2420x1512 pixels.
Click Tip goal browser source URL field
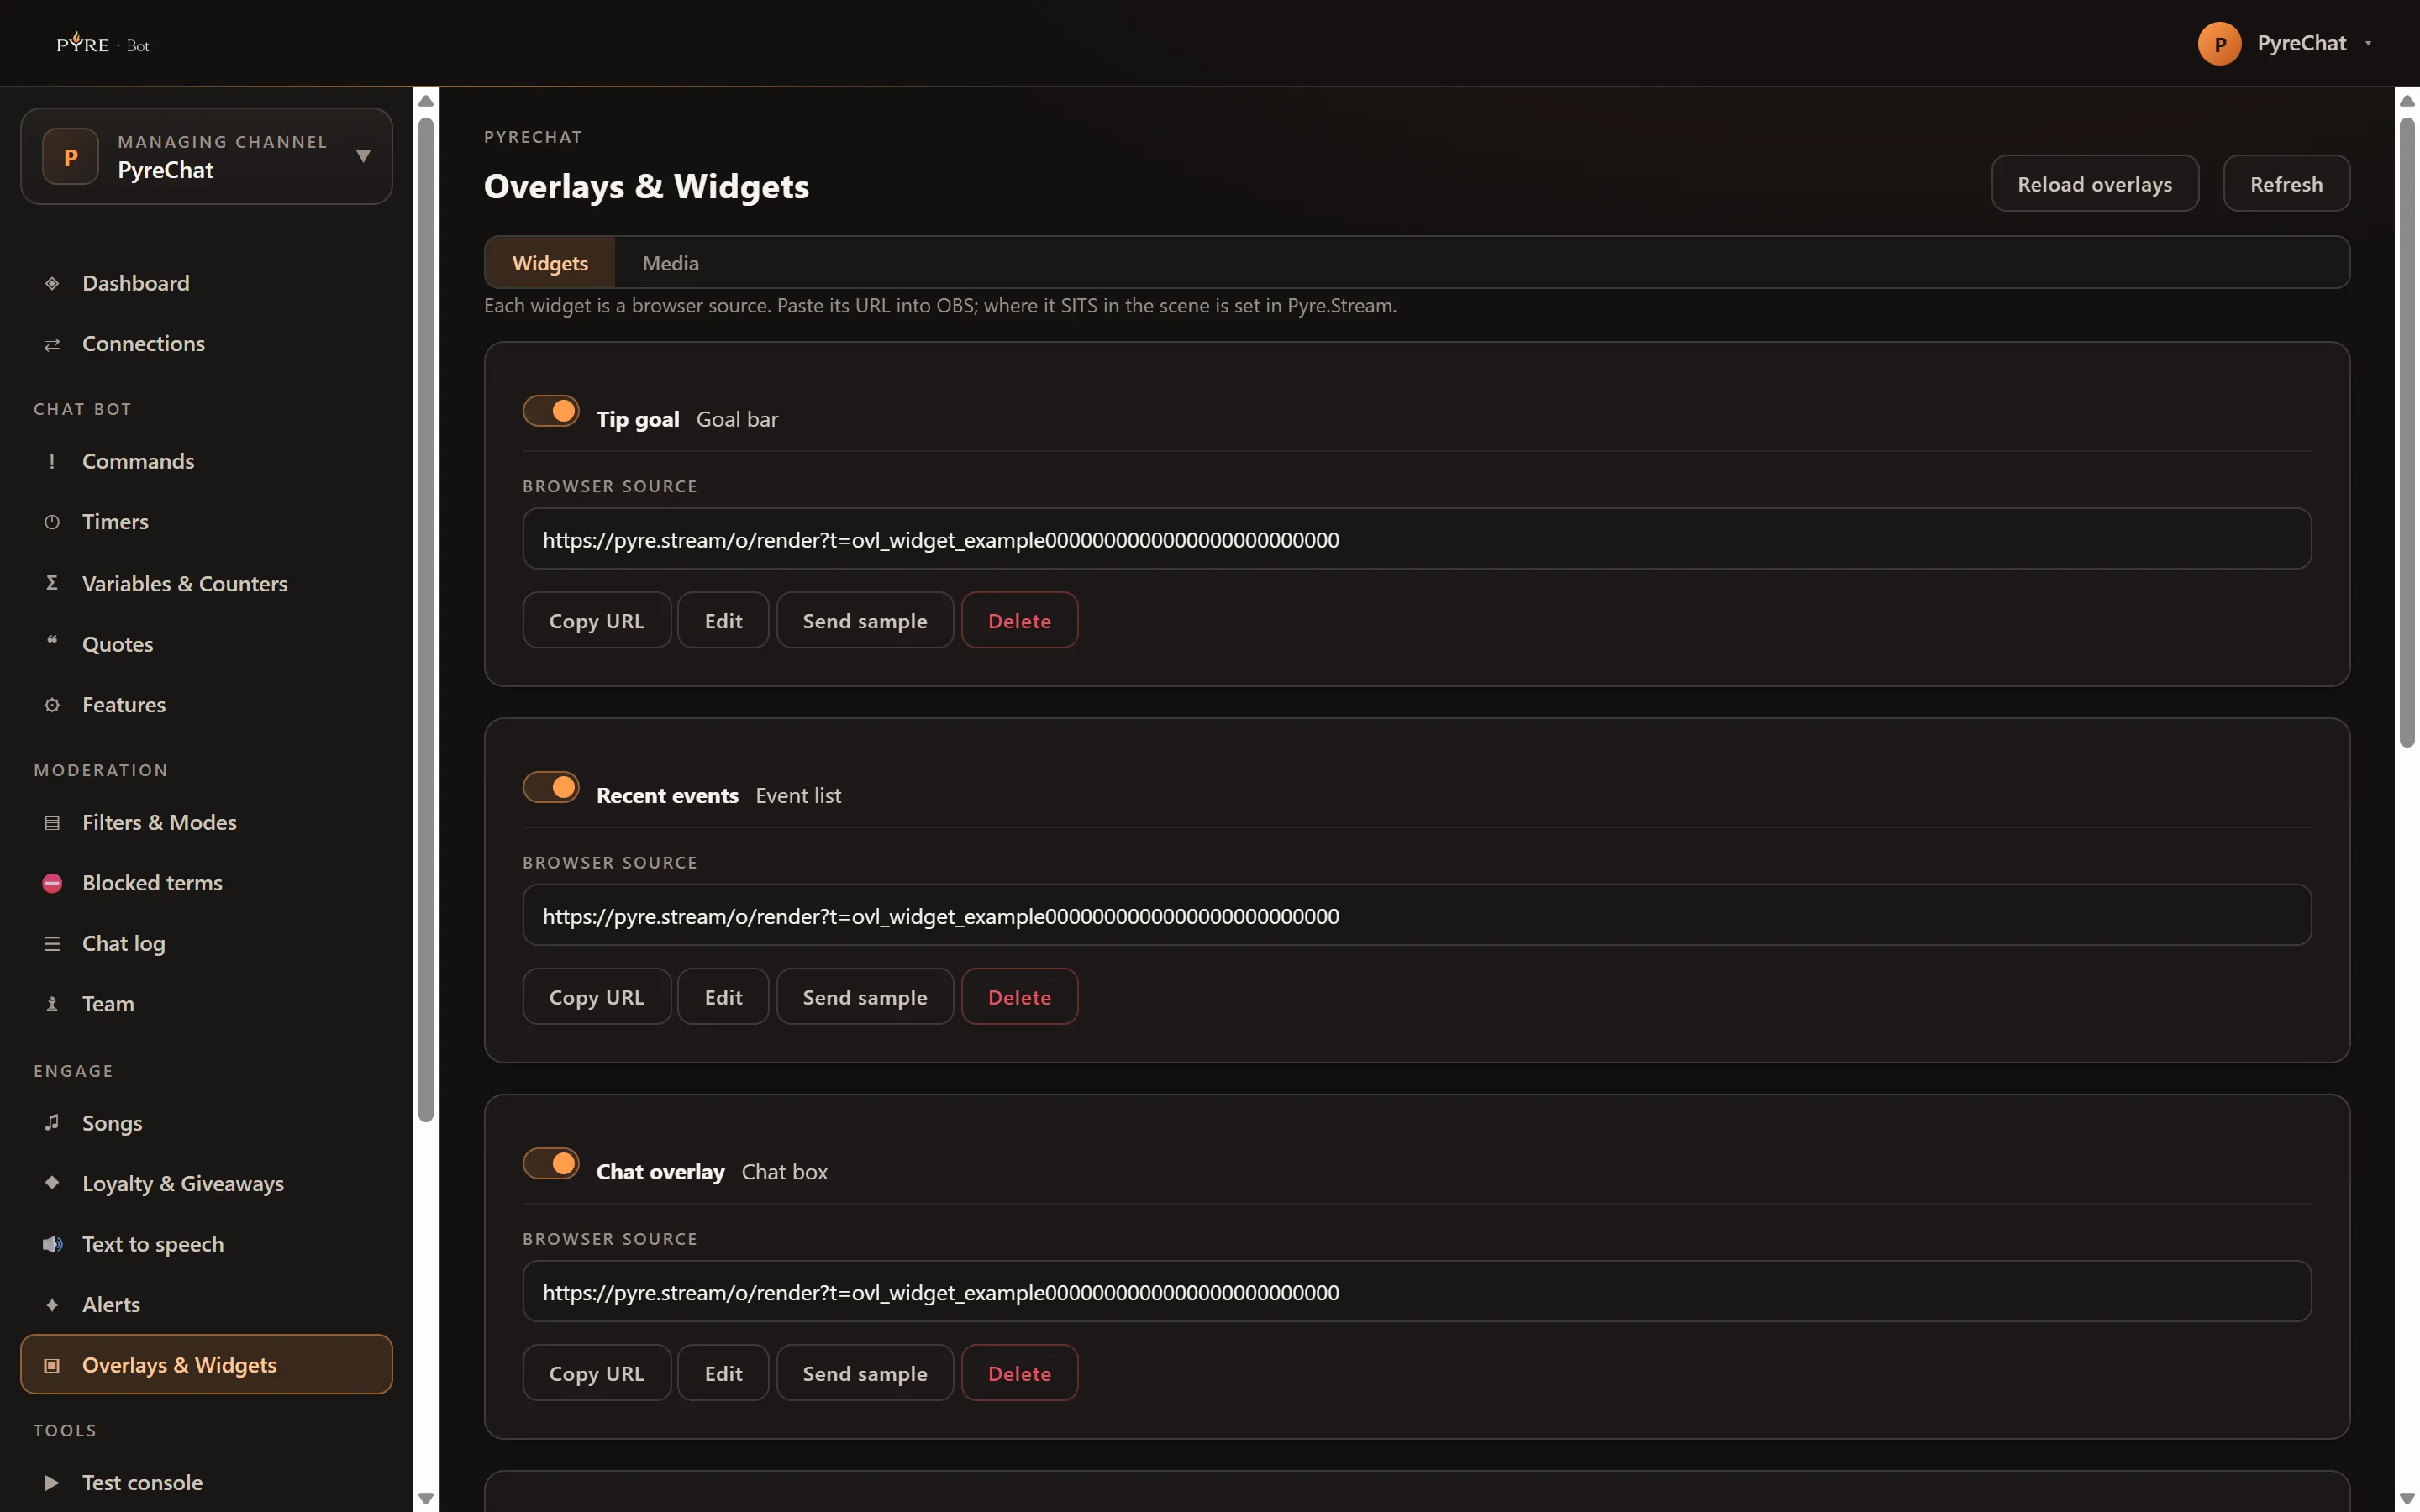pos(1417,539)
